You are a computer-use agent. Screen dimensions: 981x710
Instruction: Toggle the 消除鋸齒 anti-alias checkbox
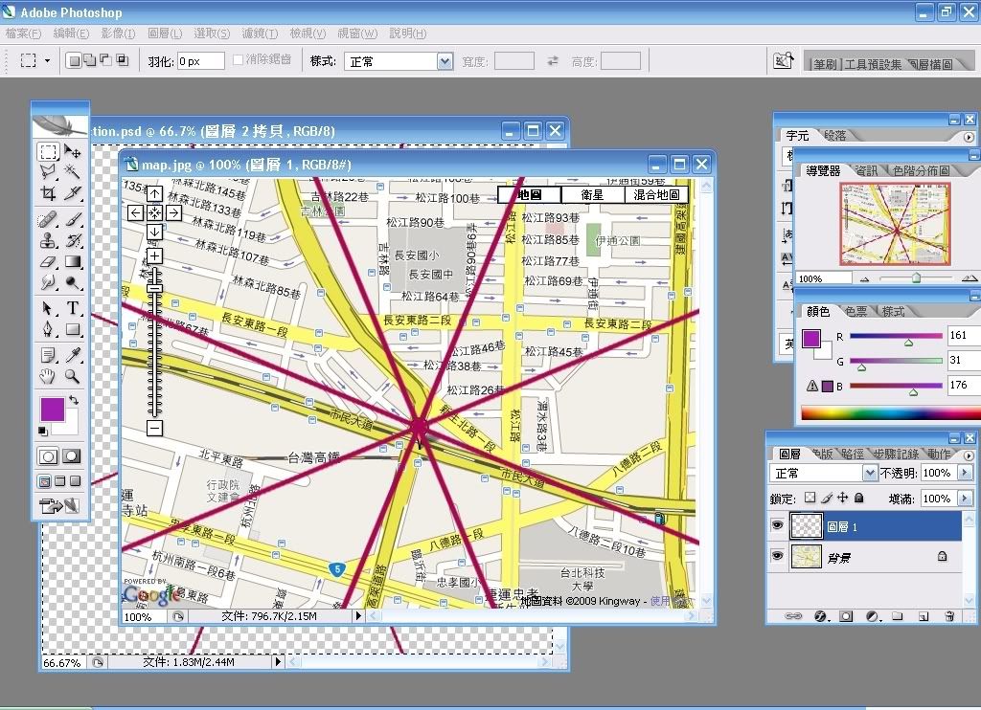(238, 60)
